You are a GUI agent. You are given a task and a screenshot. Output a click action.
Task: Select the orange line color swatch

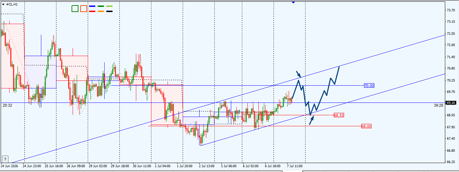point(101,11)
